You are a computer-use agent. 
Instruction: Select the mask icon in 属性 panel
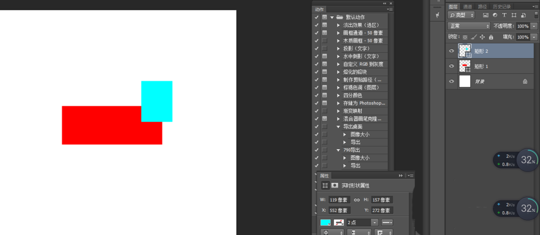[335, 185]
